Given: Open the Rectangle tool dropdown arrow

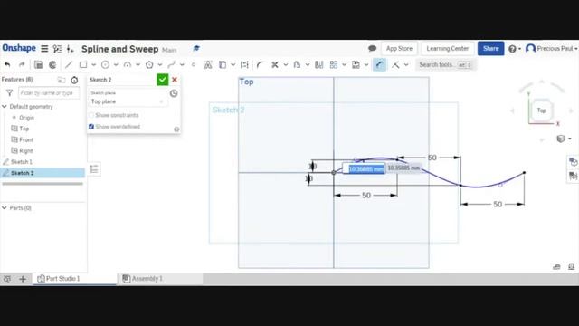Looking at the screenshot, I should point(94,64).
